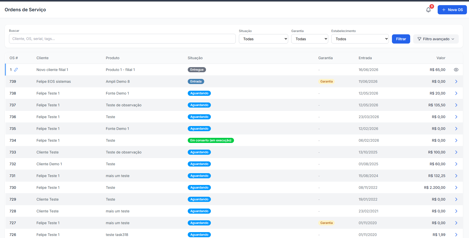Click the Entregue status badge
Image resolution: width=469 pixels, height=238 pixels.
coord(197,70)
